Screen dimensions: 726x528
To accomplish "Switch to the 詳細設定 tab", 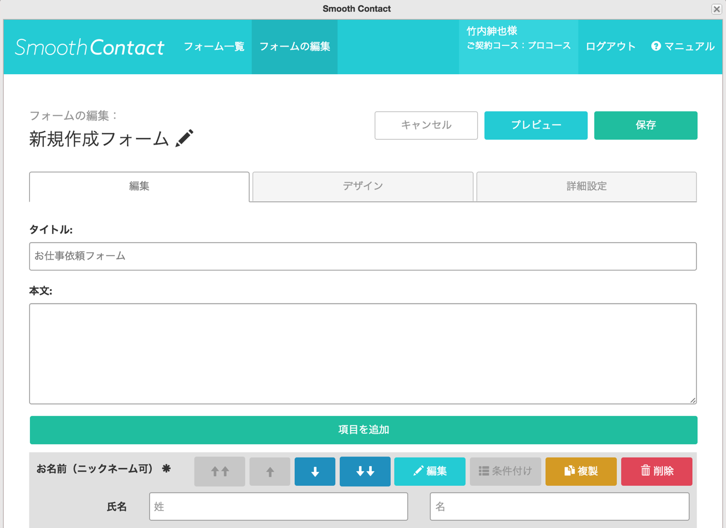I will coord(586,187).
